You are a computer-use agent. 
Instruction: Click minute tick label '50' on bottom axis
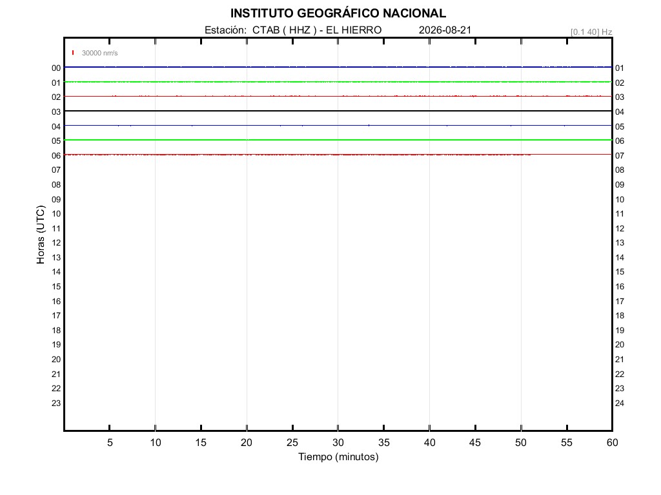tap(521, 442)
